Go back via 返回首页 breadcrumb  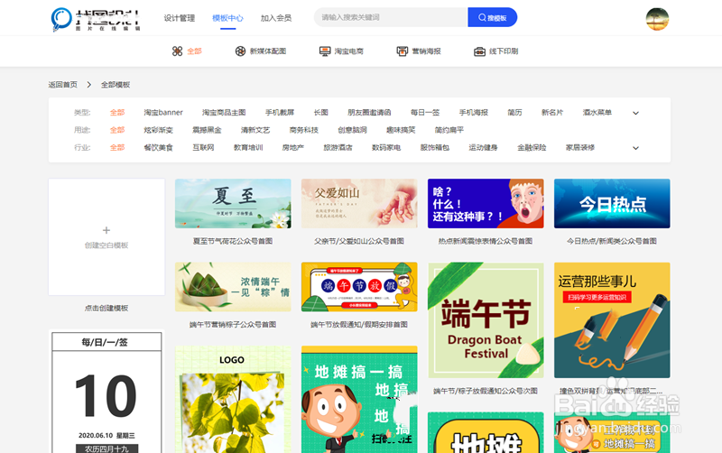tap(63, 85)
